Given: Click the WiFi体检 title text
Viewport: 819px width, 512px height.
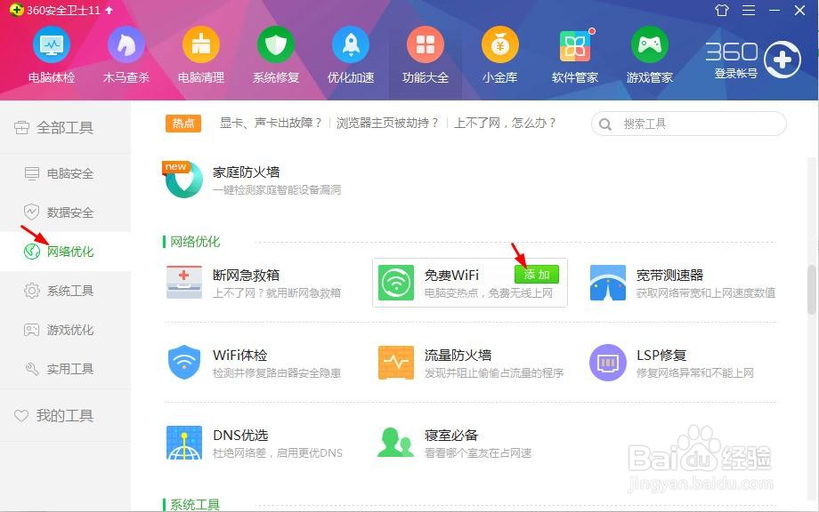Looking at the screenshot, I should pos(239,355).
